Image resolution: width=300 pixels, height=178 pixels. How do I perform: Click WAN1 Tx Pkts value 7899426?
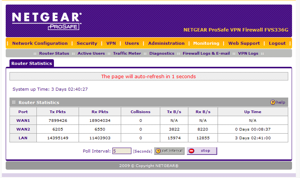click(x=58, y=120)
